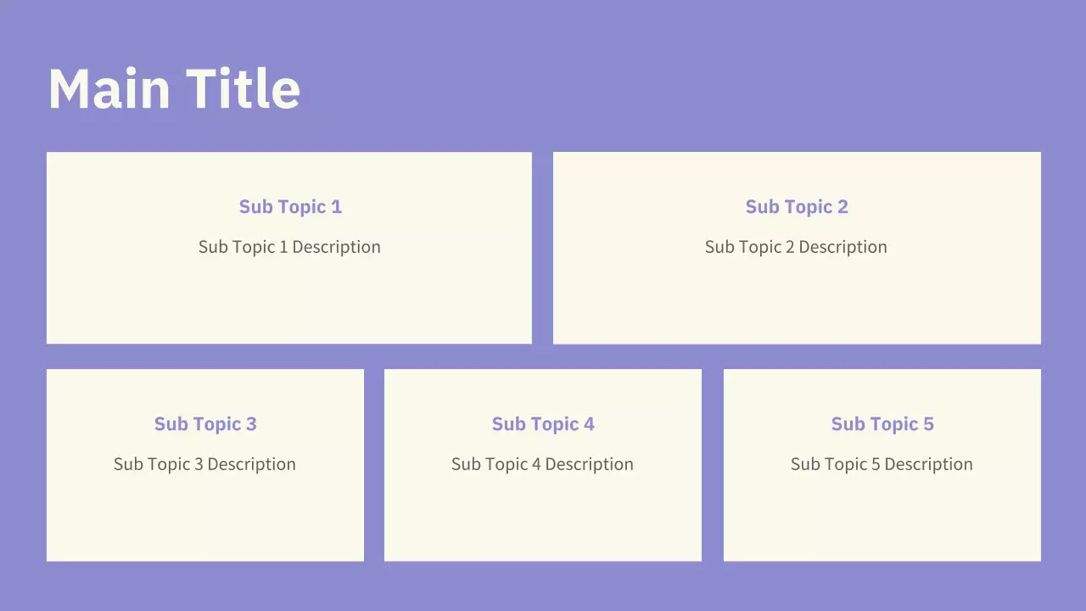Click the Sub Topic 2 Description text
Image resolution: width=1086 pixels, height=611 pixels.
(x=796, y=247)
